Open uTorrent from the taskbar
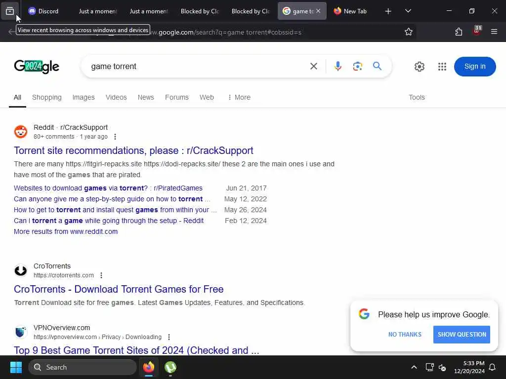 point(170,367)
